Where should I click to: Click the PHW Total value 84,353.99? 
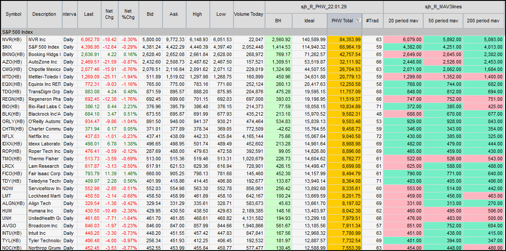[x=345, y=39]
